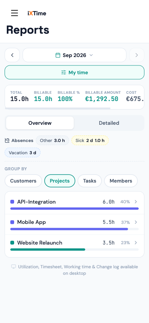Open the Sep 2026 date picker dropdown
149x323 pixels.
74,55
